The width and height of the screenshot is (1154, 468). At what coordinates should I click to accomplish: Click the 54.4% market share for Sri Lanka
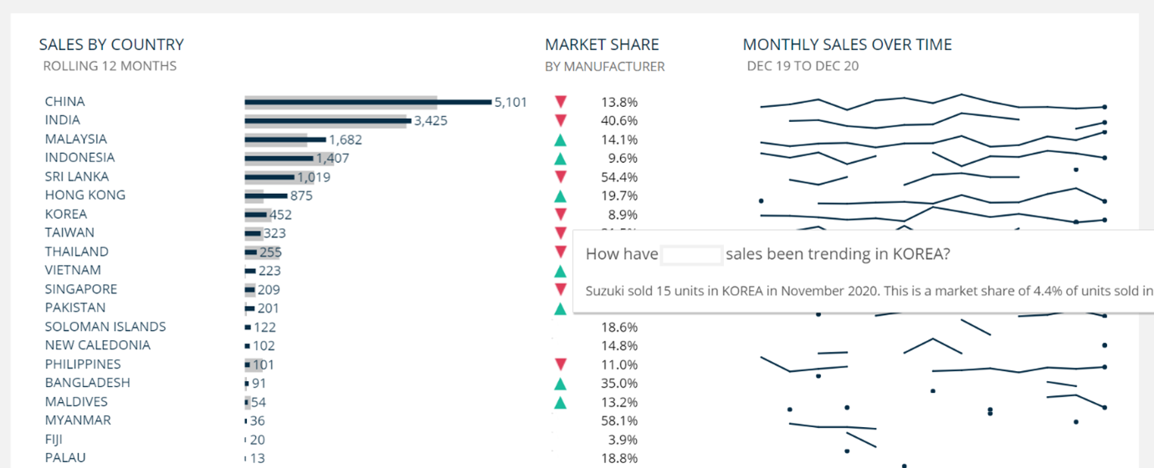pos(619,177)
